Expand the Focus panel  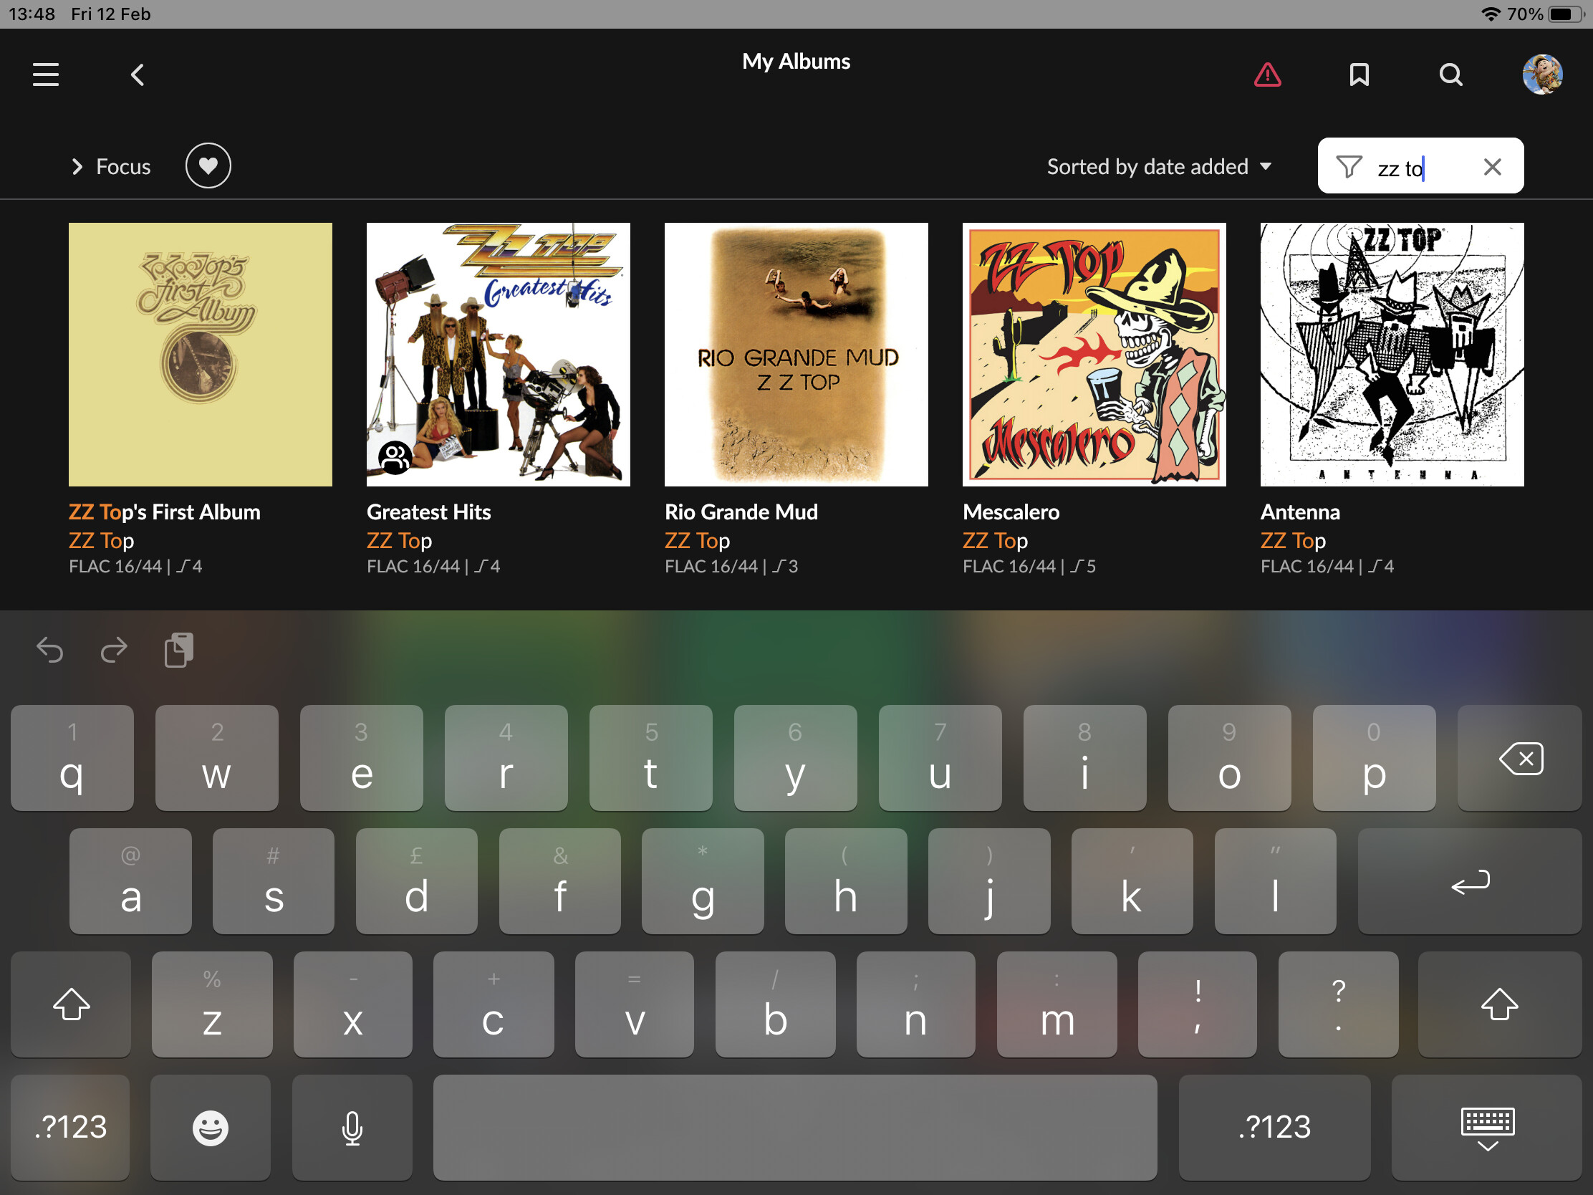[111, 166]
